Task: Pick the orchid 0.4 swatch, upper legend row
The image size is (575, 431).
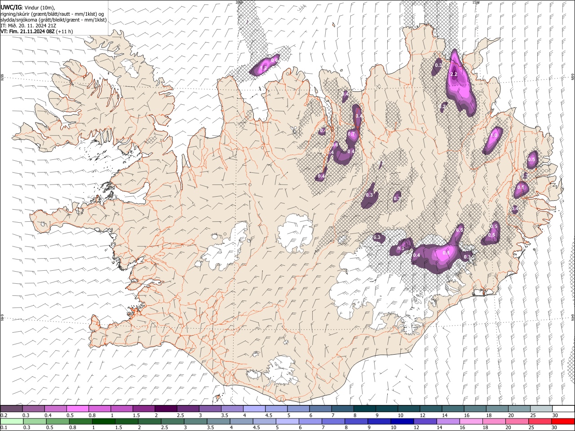Action: pyautogui.click(x=55, y=409)
